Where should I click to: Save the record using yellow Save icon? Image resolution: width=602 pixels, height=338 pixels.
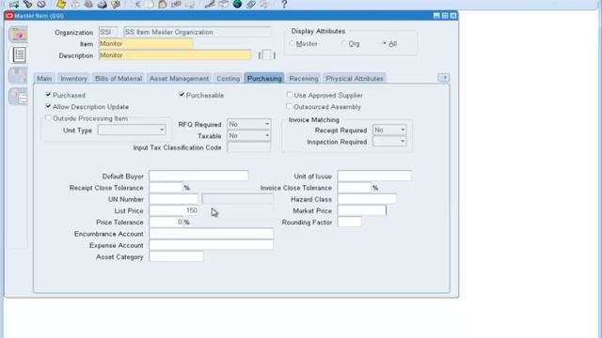click(60, 4)
